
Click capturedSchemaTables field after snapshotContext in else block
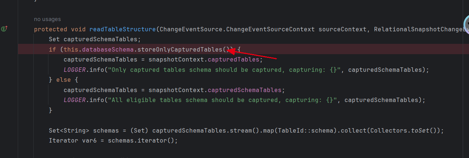click(x=244, y=89)
